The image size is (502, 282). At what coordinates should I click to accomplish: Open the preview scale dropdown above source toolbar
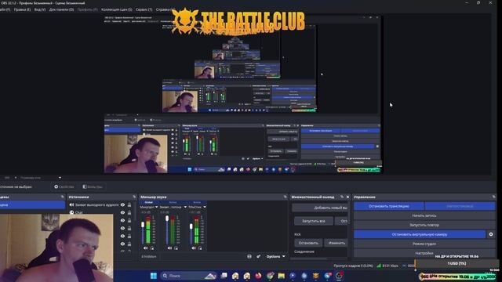coord(60,178)
